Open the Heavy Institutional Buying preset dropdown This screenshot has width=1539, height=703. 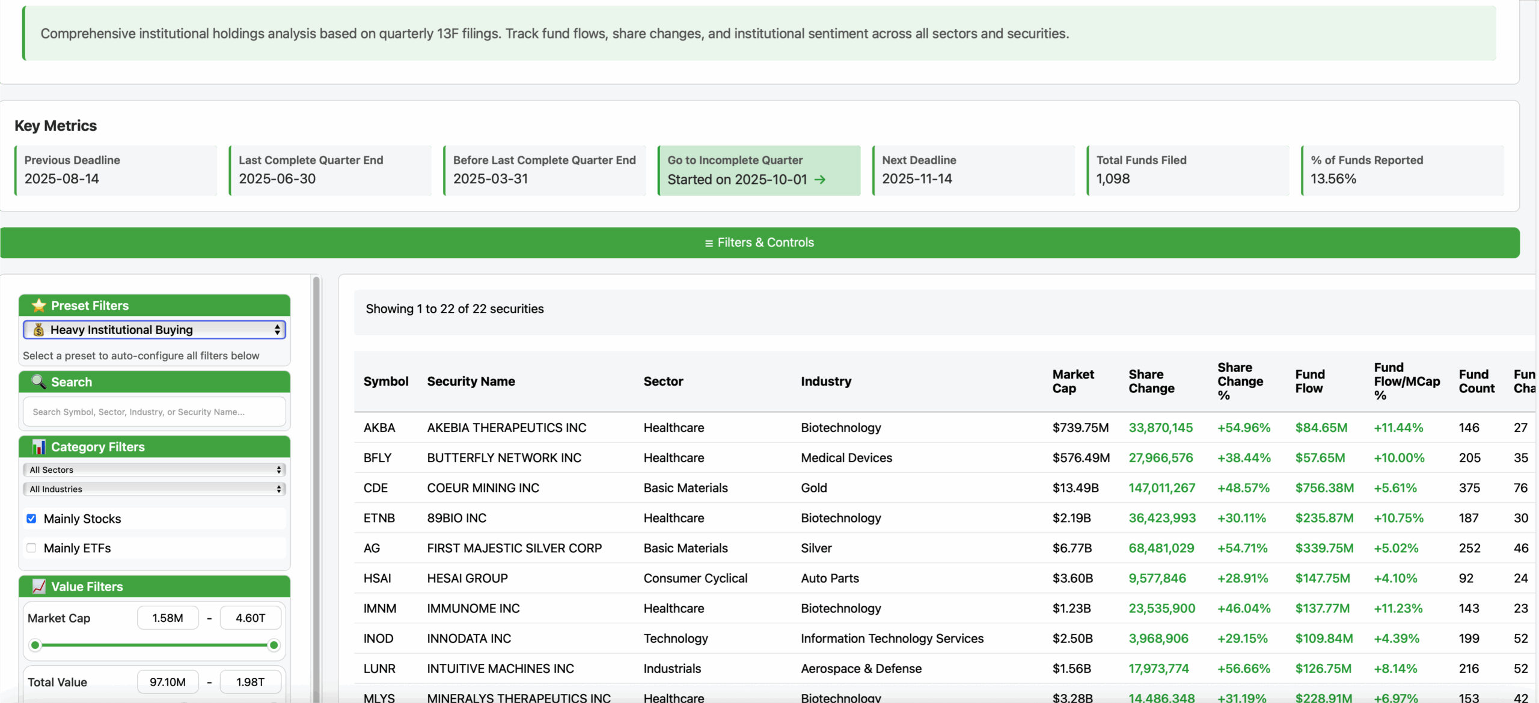pos(155,330)
